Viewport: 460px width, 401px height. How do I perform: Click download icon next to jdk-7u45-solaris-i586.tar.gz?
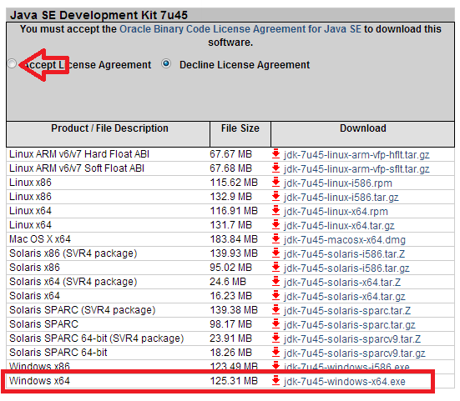(275, 267)
